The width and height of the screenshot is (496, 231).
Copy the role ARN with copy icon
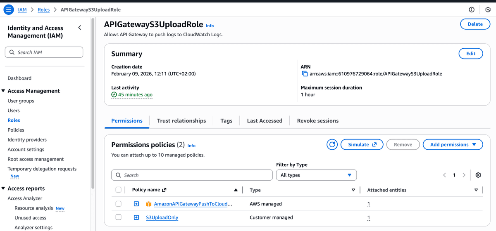click(x=305, y=74)
